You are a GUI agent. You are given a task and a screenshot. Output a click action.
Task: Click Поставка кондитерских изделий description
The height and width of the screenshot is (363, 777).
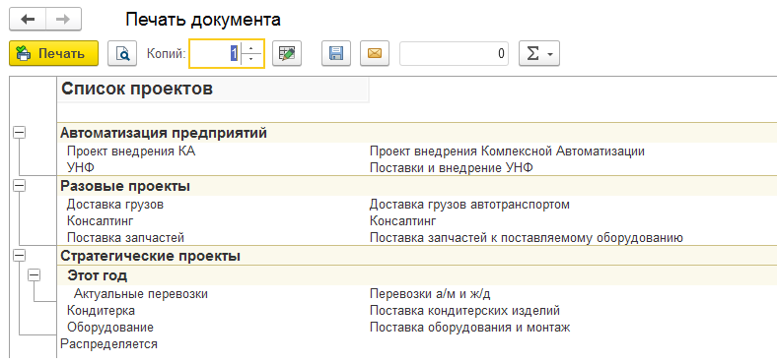click(x=464, y=311)
